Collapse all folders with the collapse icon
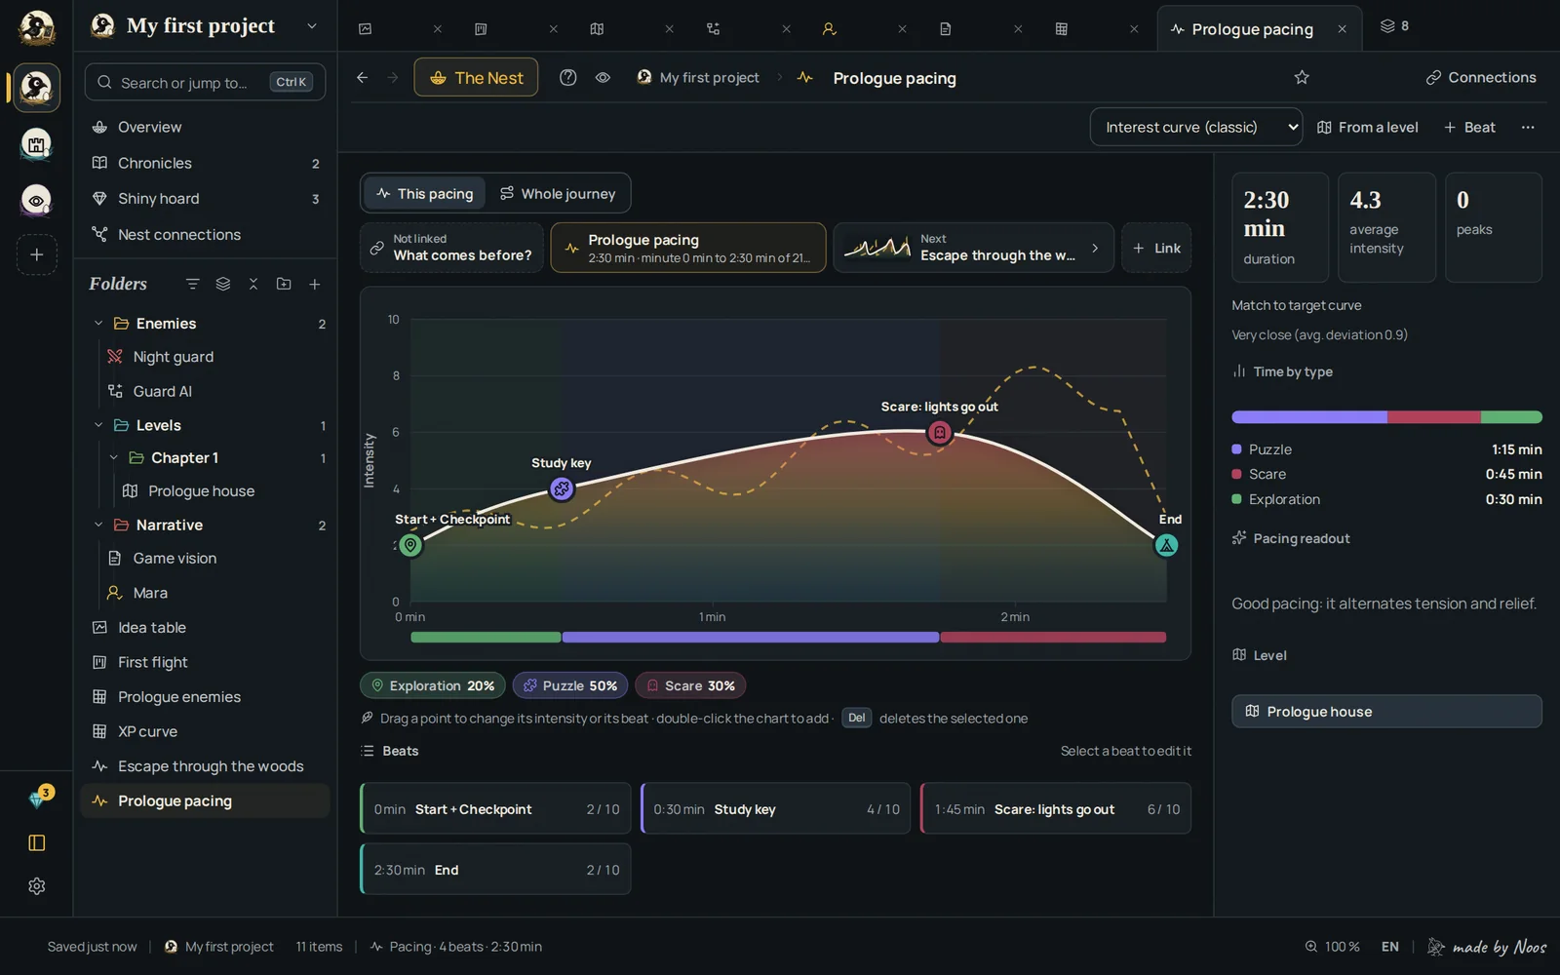This screenshot has height=975, width=1560. (x=253, y=284)
